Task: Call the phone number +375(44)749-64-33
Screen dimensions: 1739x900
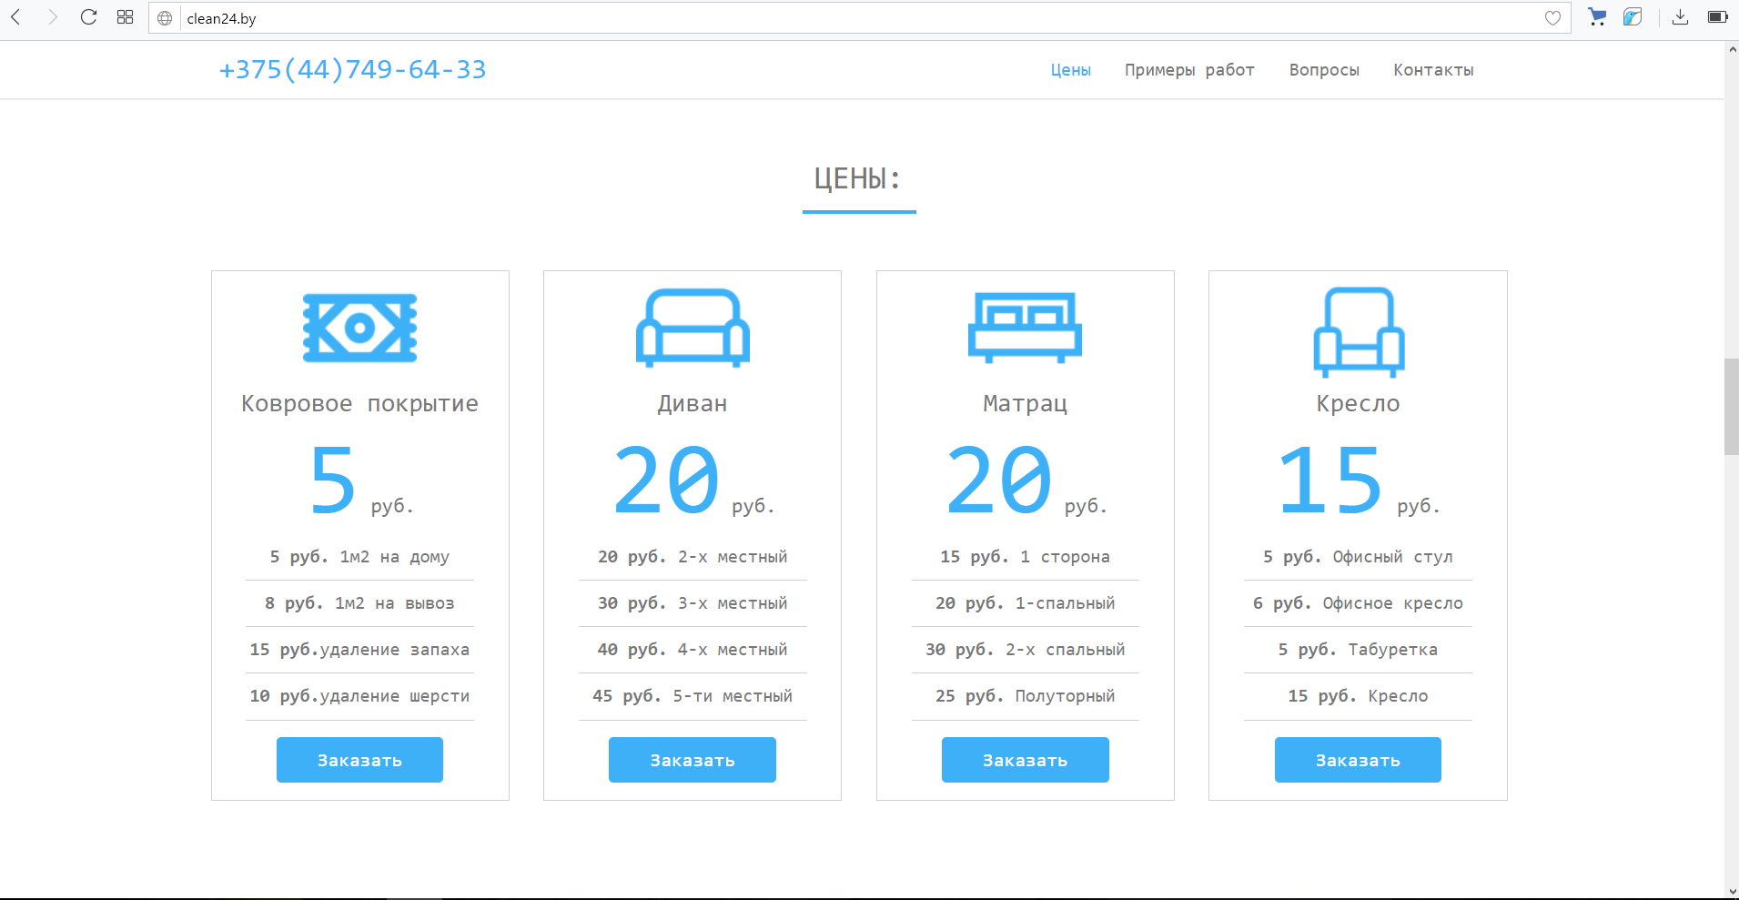Action: (352, 69)
